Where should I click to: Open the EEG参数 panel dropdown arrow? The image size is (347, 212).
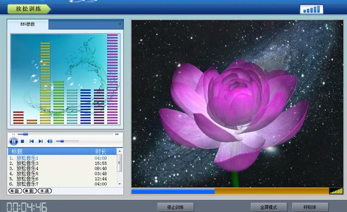pyautogui.click(x=120, y=24)
